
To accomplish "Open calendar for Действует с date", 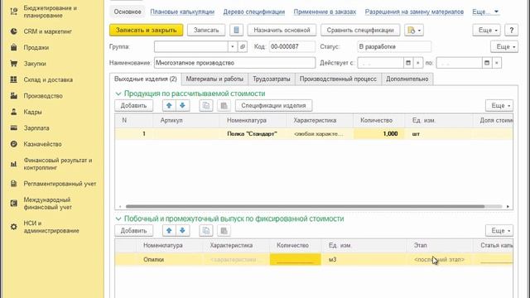I will [408, 63].
